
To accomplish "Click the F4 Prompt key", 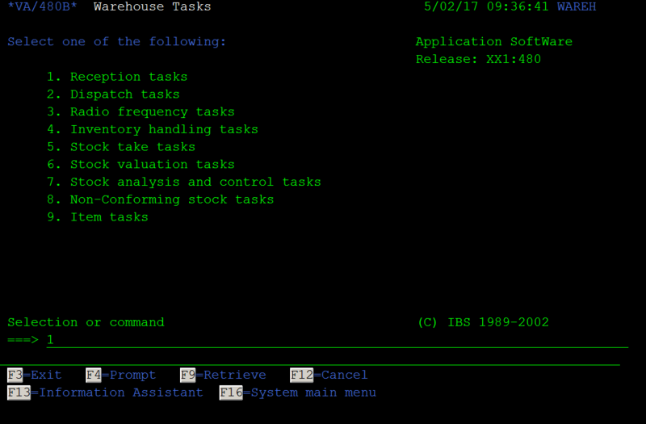I will pyautogui.click(x=120, y=375).
